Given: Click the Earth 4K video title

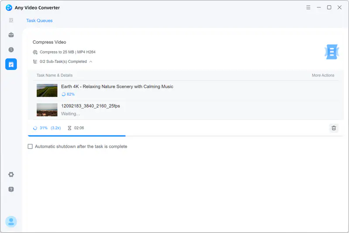Looking at the screenshot, I should point(117,87).
